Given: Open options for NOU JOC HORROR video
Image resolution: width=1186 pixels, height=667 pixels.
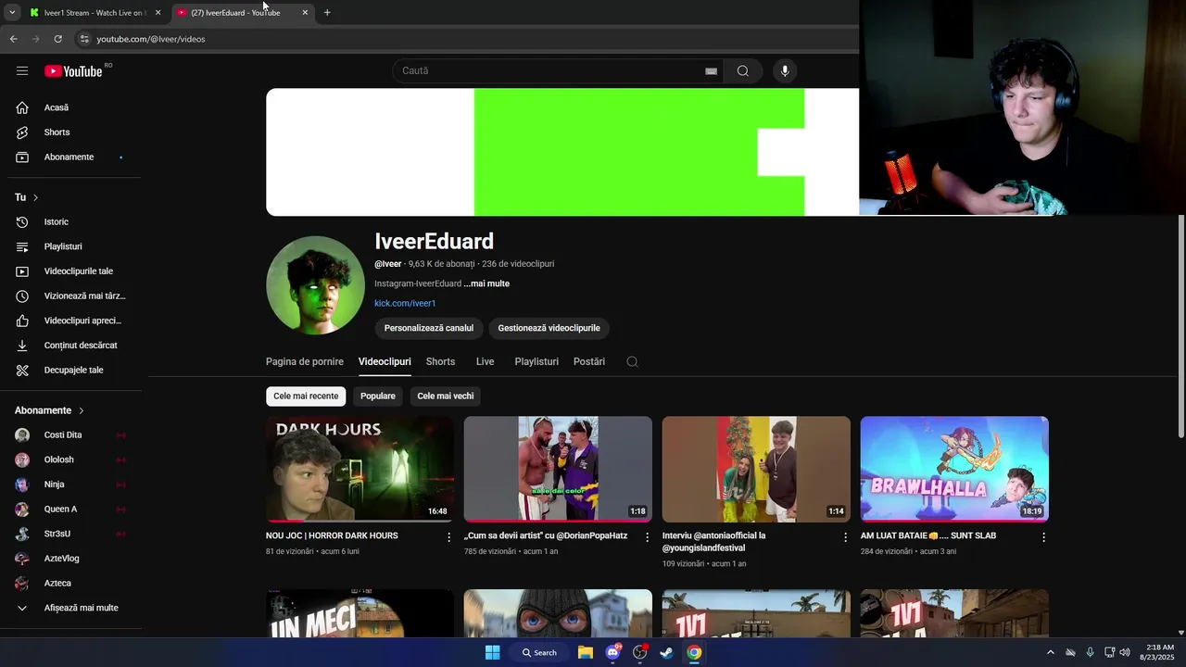Looking at the screenshot, I should click(x=449, y=537).
